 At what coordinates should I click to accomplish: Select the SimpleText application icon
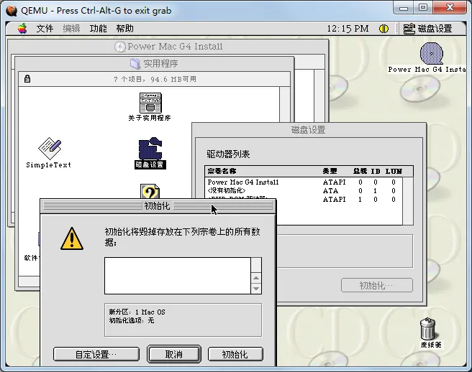click(50, 148)
